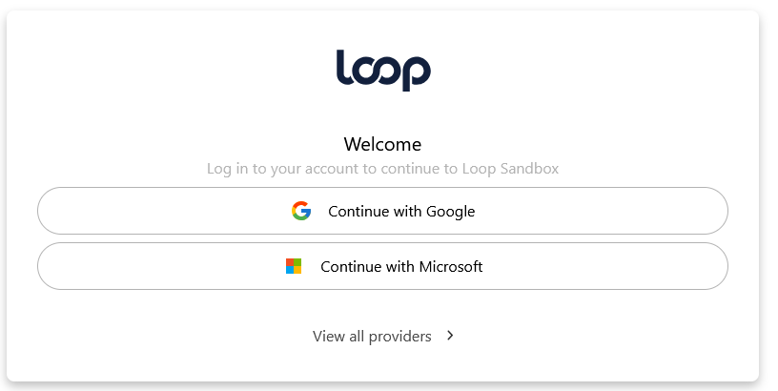Click the Loop logo at top
Image resolution: width=778 pixels, height=391 pixels.
(x=383, y=71)
